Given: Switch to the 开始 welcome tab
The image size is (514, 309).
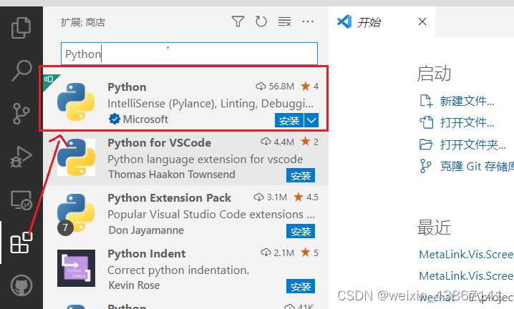Looking at the screenshot, I should (x=369, y=22).
